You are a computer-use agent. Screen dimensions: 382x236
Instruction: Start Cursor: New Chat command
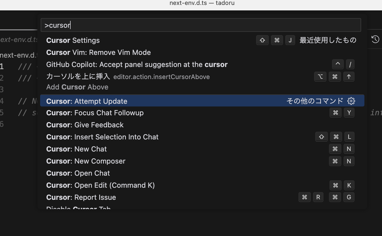pyautogui.click(x=76, y=149)
